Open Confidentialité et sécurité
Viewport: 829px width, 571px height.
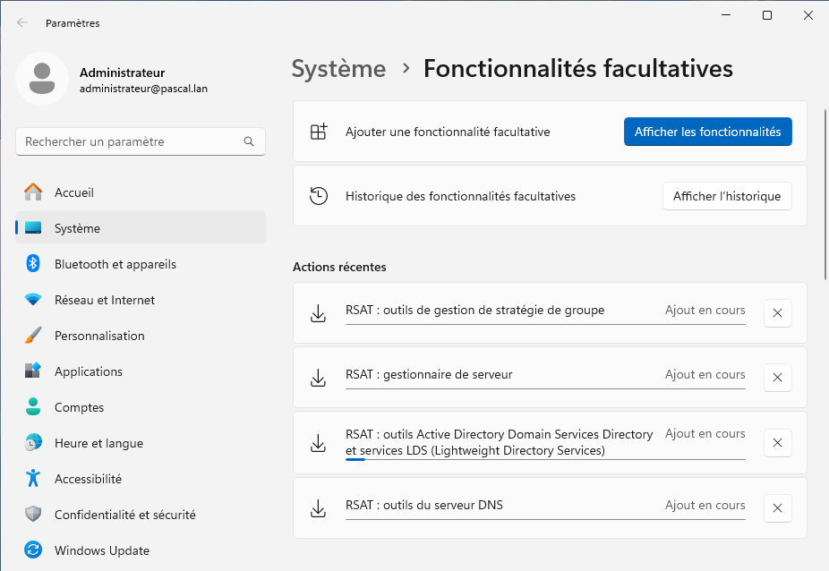(x=141, y=515)
